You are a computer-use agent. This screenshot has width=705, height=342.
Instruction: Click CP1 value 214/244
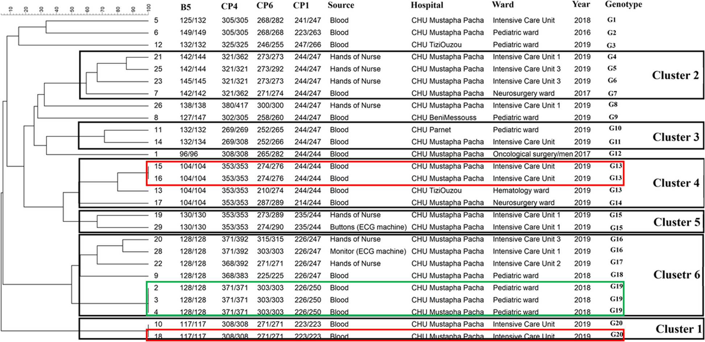308,203
